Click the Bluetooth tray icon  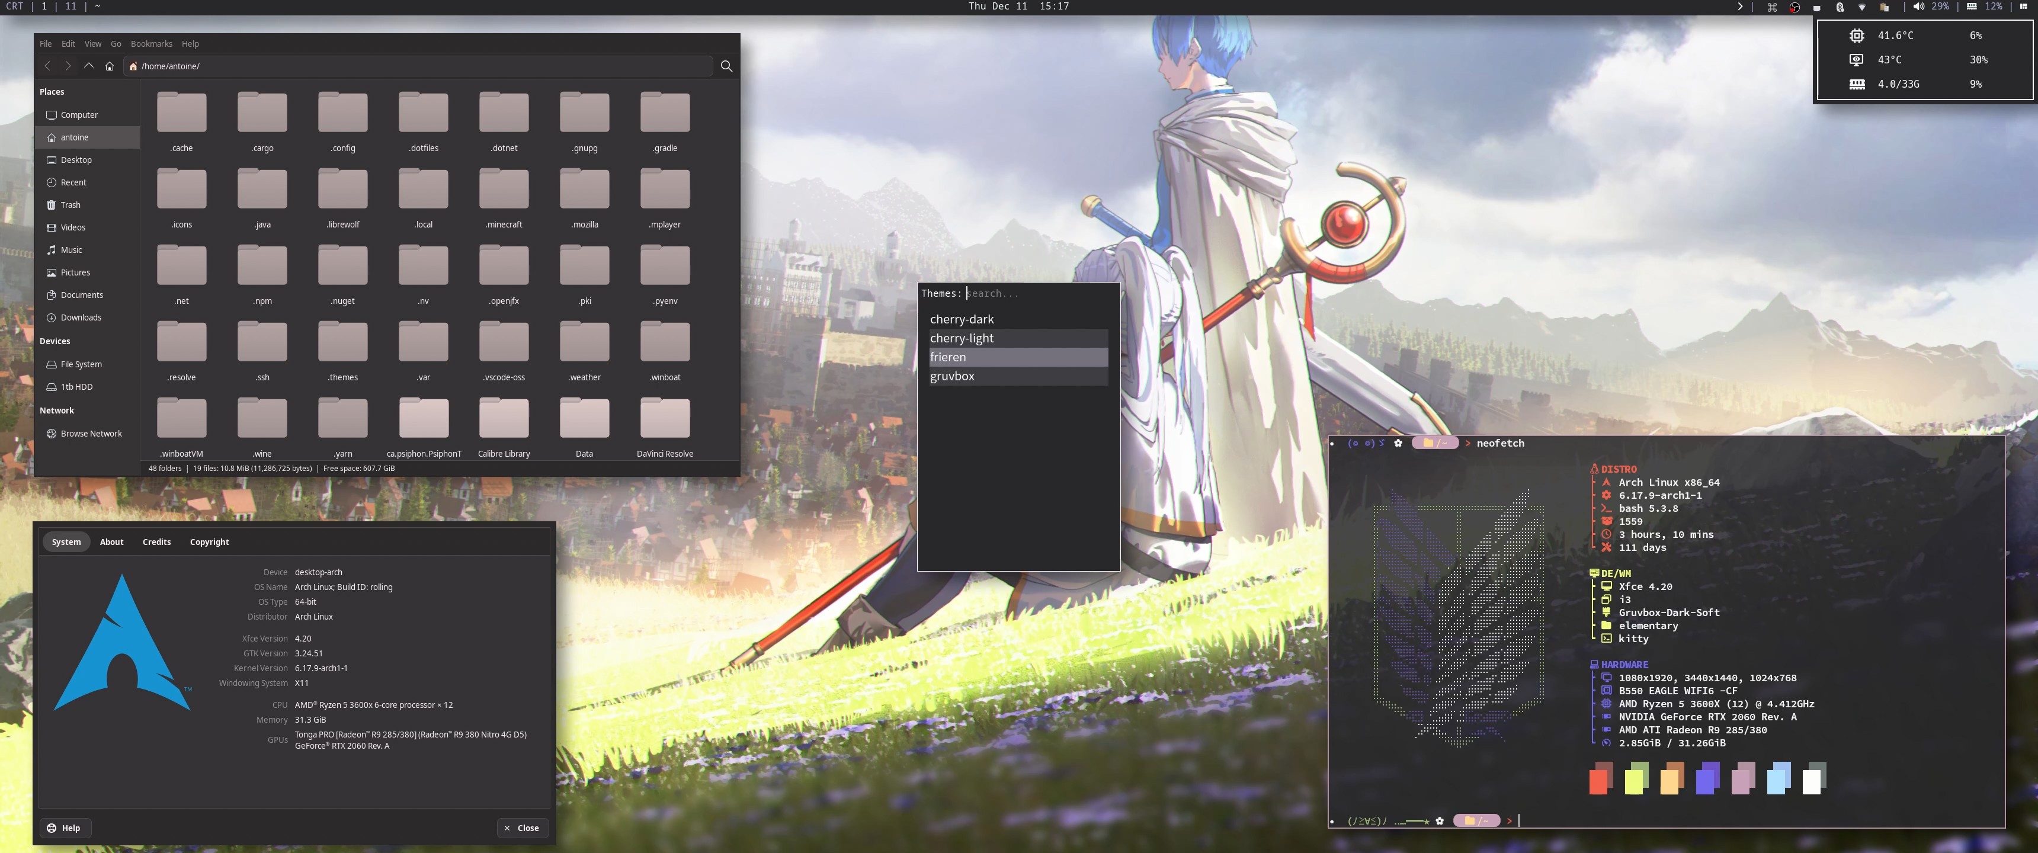pyautogui.click(x=1840, y=7)
